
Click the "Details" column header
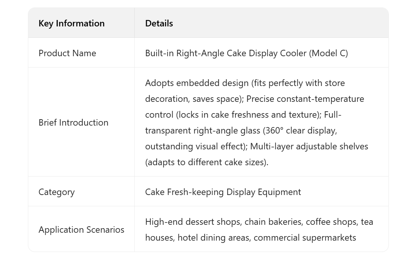159,23
